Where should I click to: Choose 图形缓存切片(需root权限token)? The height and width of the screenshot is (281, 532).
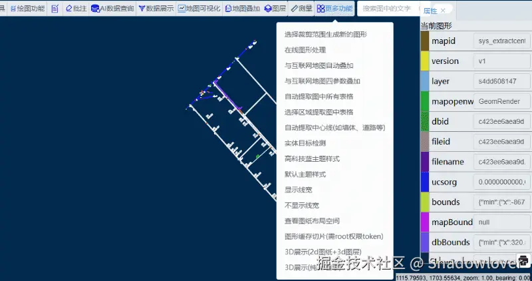(334, 236)
